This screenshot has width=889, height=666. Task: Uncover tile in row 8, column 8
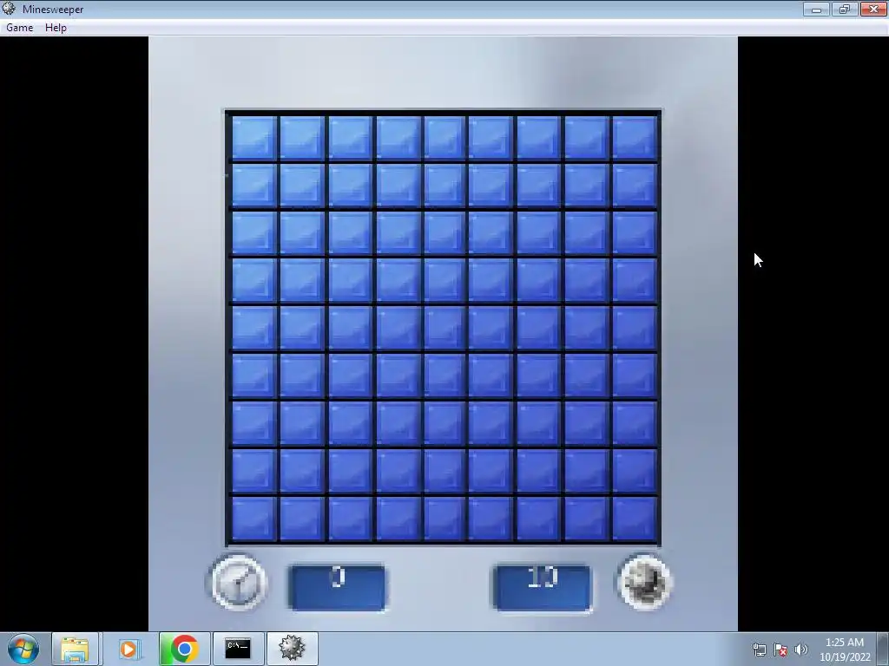click(x=586, y=471)
